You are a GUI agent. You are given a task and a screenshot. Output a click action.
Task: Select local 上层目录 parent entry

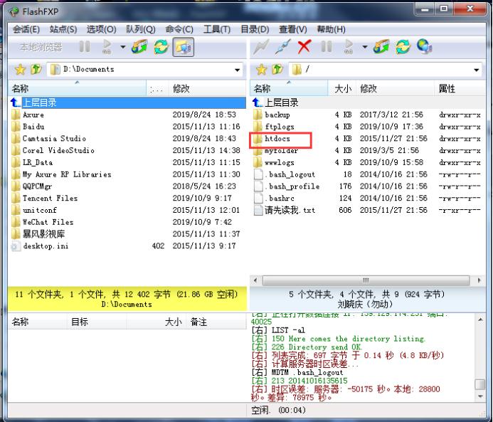(x=127, y=102)
